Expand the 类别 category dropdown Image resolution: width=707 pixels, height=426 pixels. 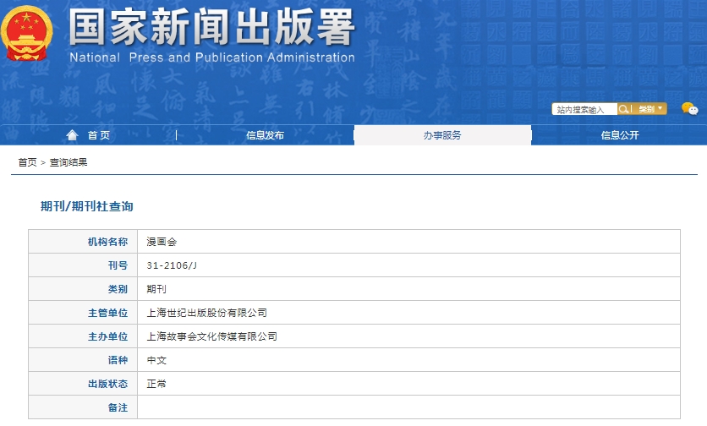pyautogui.click(x=650, y=109)
